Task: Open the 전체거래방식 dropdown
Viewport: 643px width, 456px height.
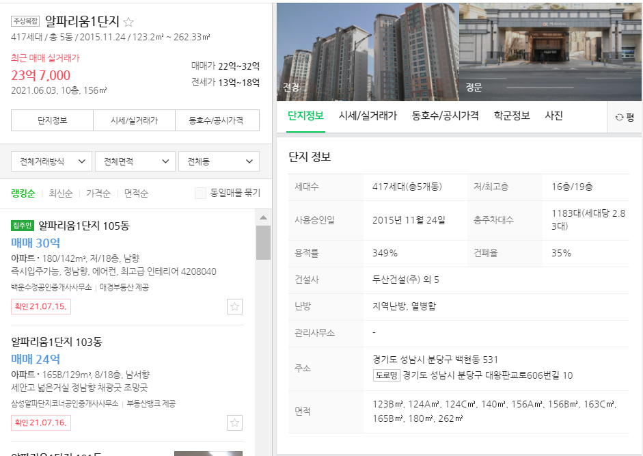Action: coord(52,161)
